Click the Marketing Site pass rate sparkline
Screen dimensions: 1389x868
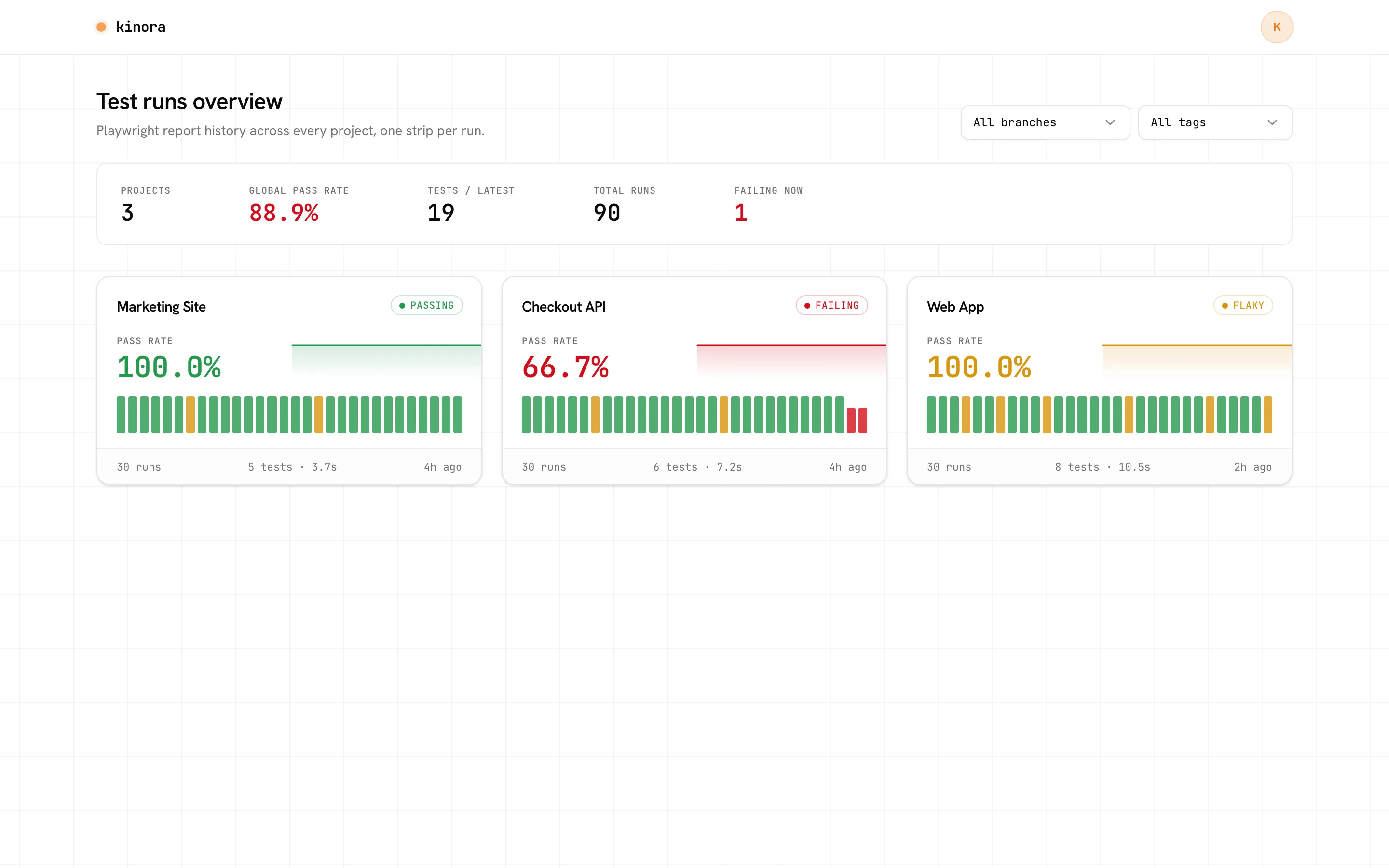click(x=386, y=361)
